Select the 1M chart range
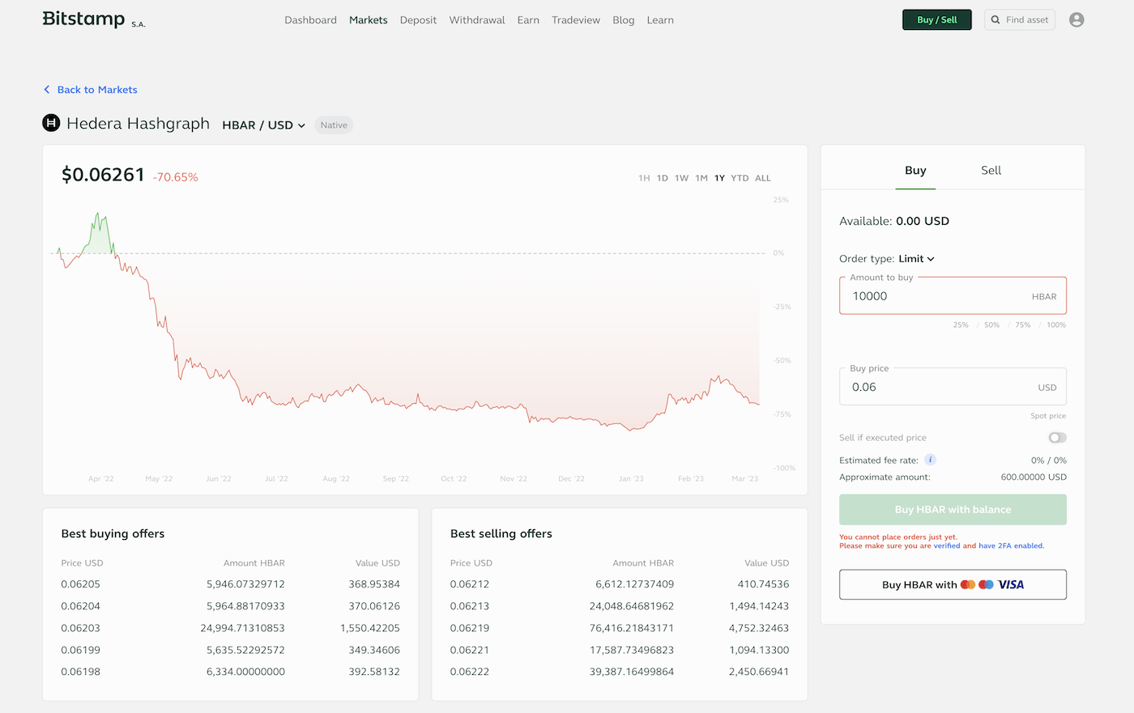The width and height of the screenshot is (1134, 713). click(x=701, y=178)
